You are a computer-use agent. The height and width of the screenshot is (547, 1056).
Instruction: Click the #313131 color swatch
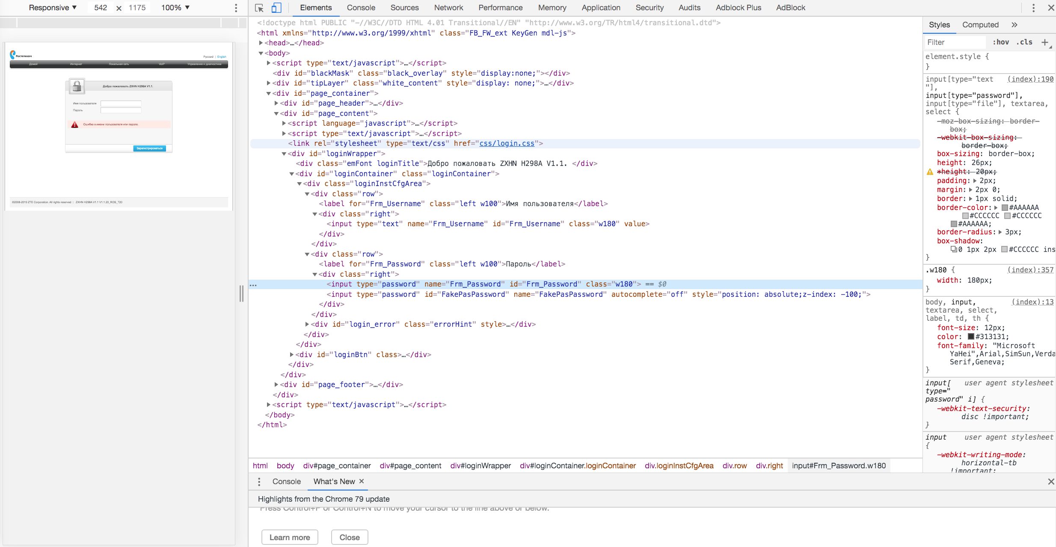tap(971, 337)
